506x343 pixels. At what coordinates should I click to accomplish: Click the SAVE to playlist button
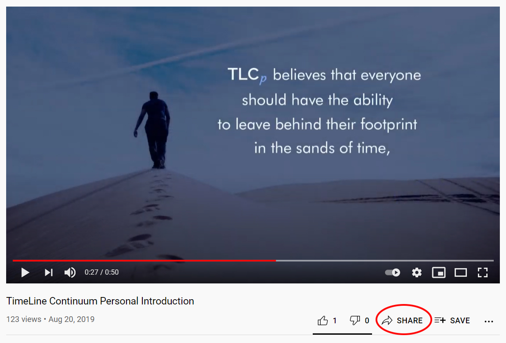(452, 321)
